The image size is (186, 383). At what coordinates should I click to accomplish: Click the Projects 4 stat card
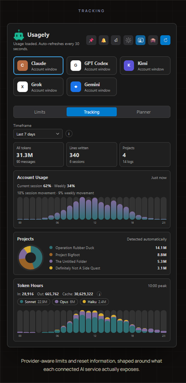(x=145, y=155)
